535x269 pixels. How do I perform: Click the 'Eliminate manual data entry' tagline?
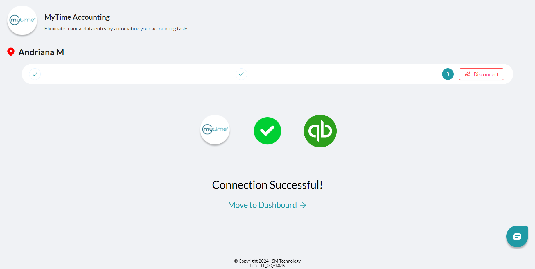[x=117, y=29]
